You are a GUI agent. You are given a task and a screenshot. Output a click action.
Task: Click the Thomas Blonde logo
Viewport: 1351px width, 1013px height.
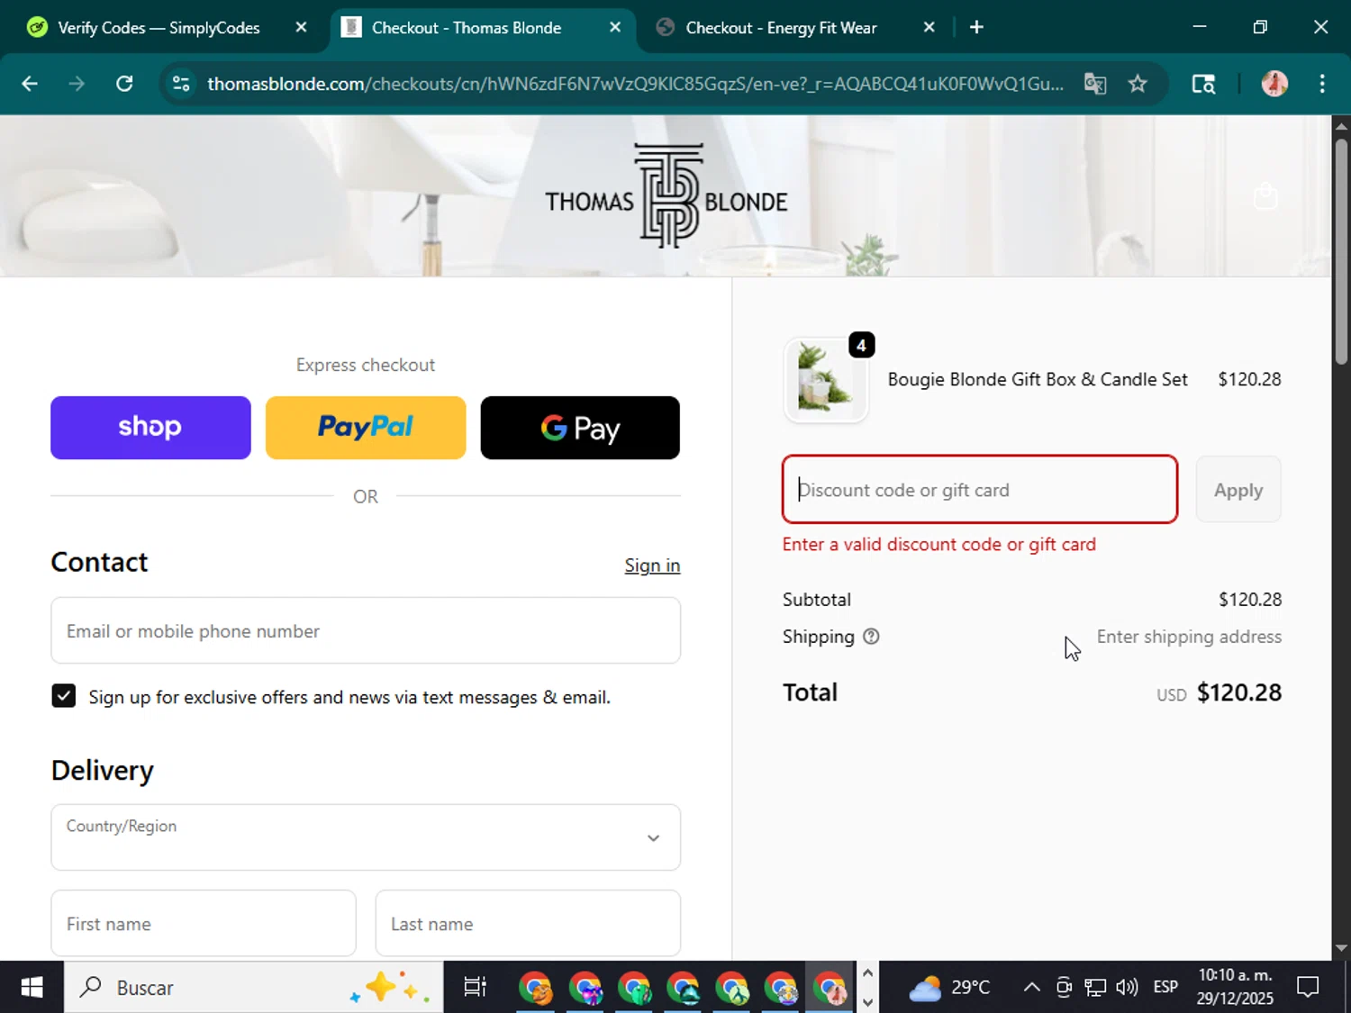[x=666, y=196]
